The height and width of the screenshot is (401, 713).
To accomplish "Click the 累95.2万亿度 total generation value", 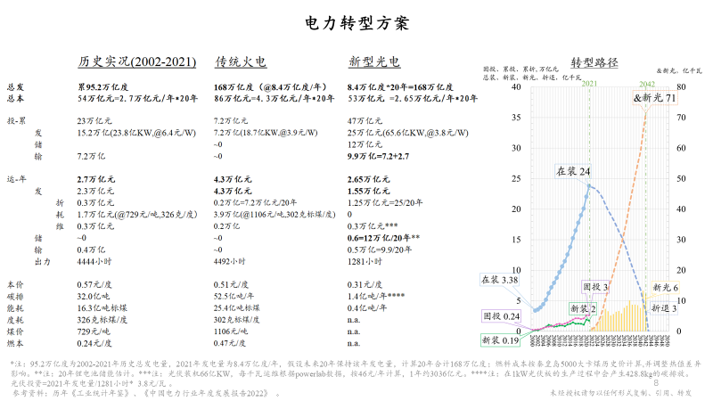I will (x=102, y=86).
